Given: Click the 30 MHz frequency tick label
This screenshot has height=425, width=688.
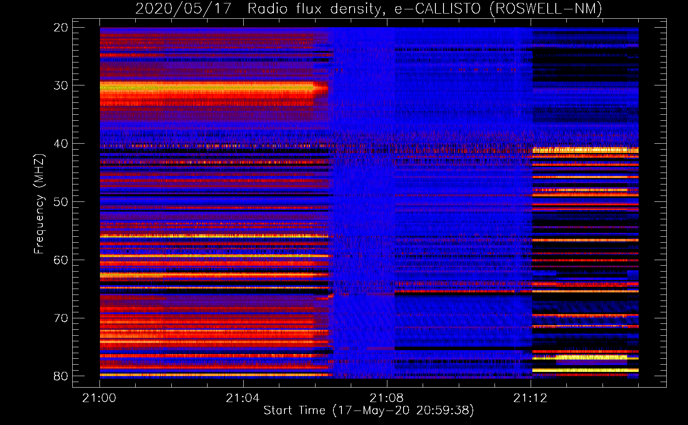Looking at the screenshot, I should [x=61, y=85].
